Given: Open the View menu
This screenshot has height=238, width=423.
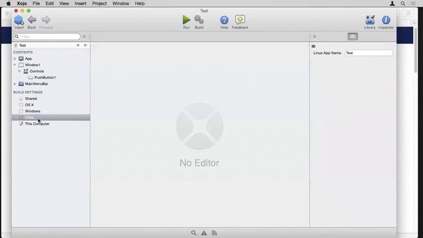Looking at the screenshot, I should point(64,3).
